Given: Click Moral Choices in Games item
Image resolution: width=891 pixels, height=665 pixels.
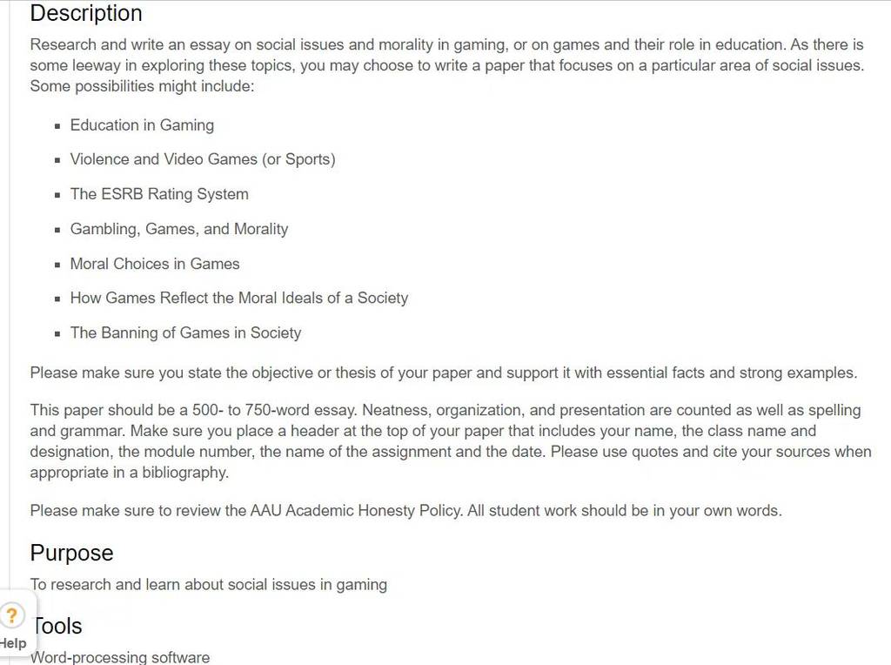Looking at the screenshot, I should point(155,264).
